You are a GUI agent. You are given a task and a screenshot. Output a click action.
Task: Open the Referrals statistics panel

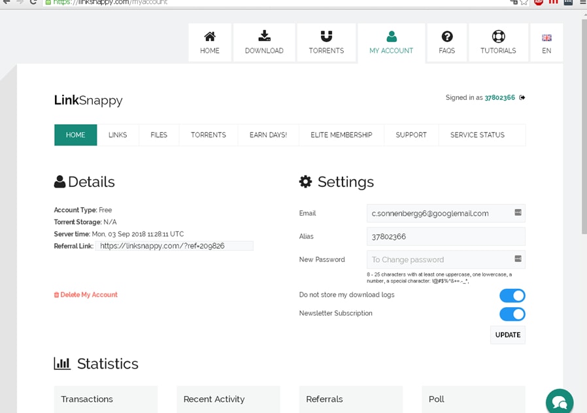(351, 399)
